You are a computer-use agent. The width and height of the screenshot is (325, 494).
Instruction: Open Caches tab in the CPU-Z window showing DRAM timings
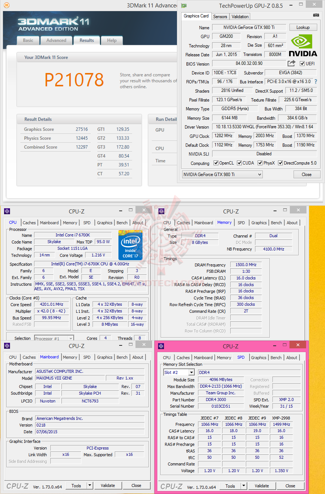tap(183, 223)
